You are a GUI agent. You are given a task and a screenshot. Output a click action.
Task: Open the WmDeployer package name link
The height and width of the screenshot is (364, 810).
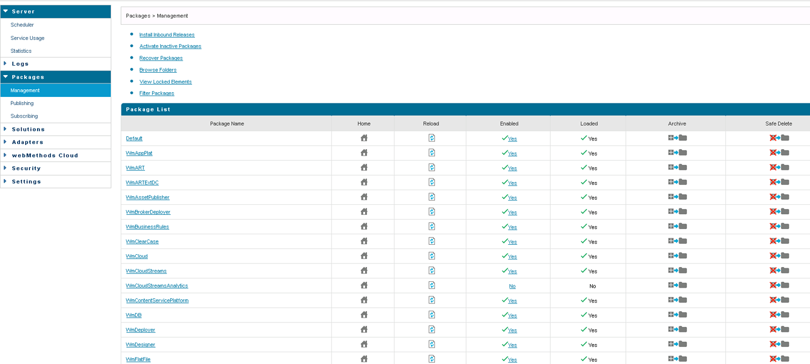[x=141, y=330]
